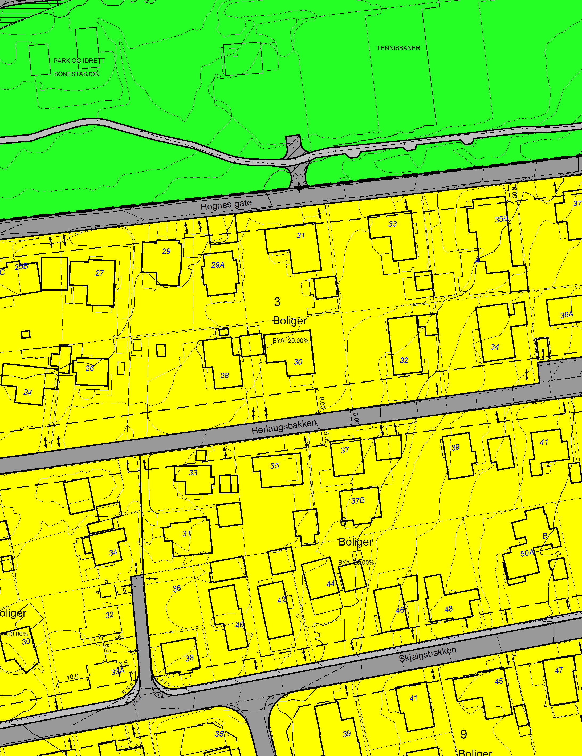Select the 8.5 dimension text
Viewport: 582px width, 756px height.
(108, 648)
